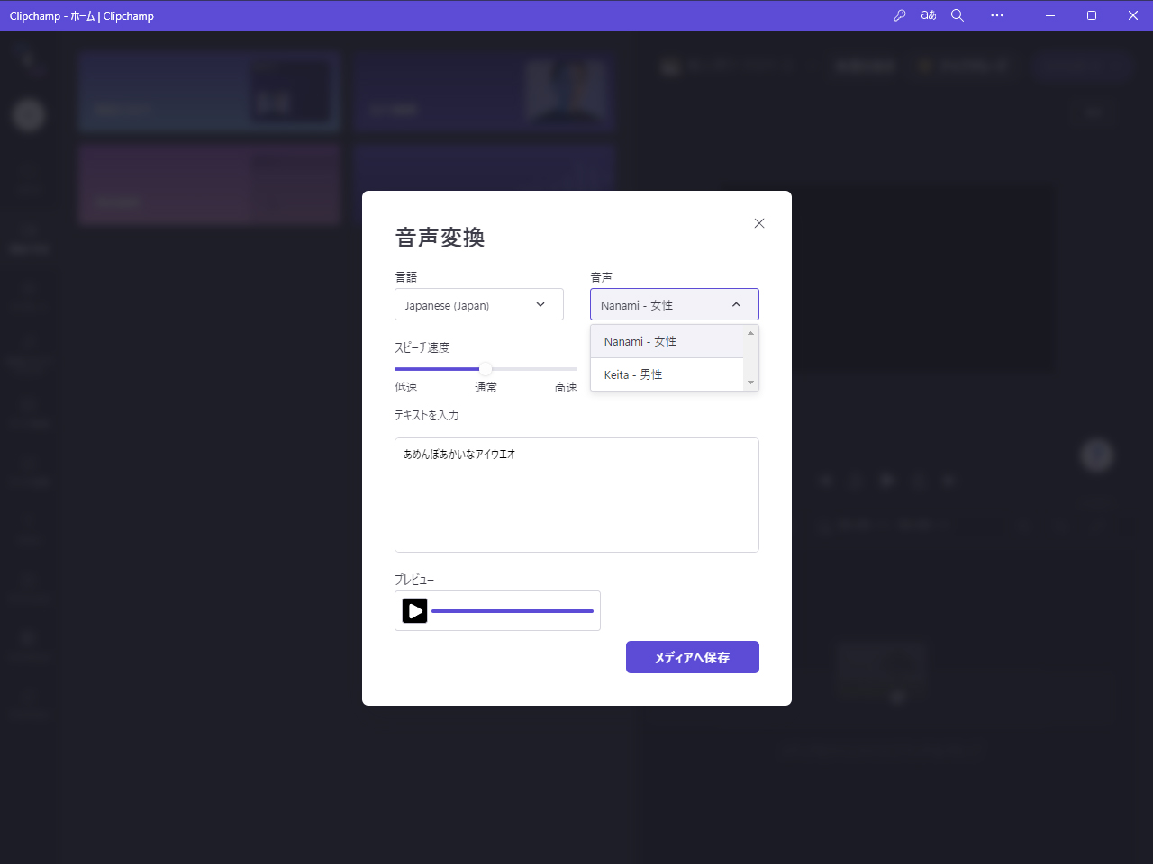The height and width of the screenshot is (864, 1153).
Task: Close the 音声変換 dialog with the X
Action: point(759,223)
